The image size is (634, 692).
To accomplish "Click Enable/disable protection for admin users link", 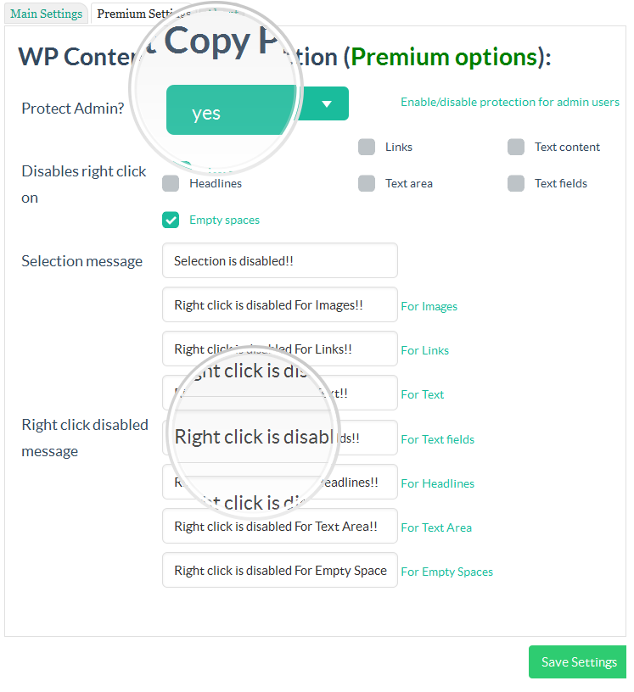I will (509, 101).
